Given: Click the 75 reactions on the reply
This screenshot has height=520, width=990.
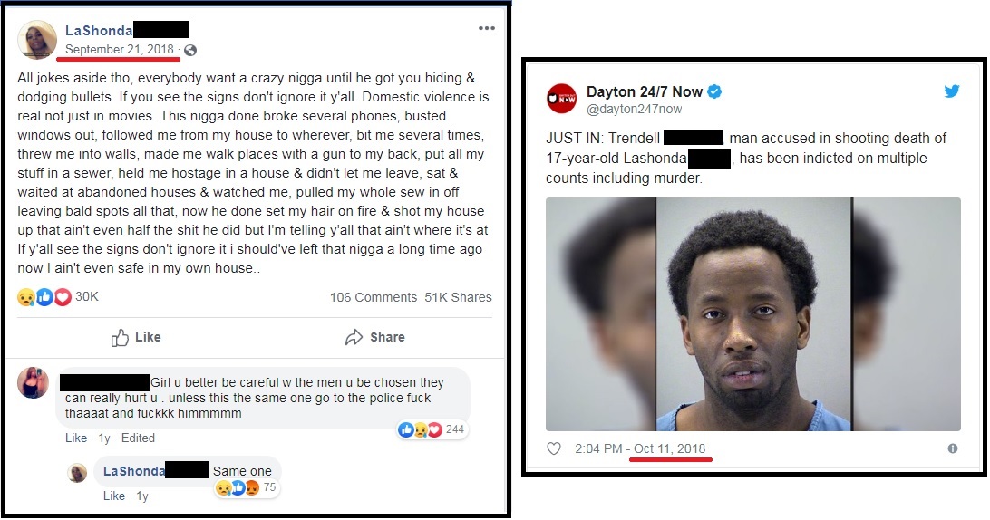Looking at the screenshot, I should 247,487.
